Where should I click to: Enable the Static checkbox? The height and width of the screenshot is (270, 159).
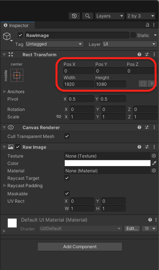(x=133, y=35)
